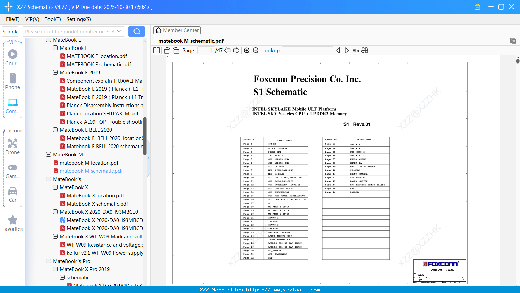Toggle the two-page view icon
Image resolution: width=520 pixels, height=293 pixels.
tap(156, 51)
